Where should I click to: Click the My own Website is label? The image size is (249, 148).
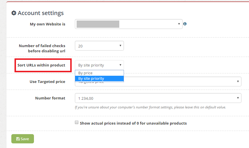coord(48,24)
